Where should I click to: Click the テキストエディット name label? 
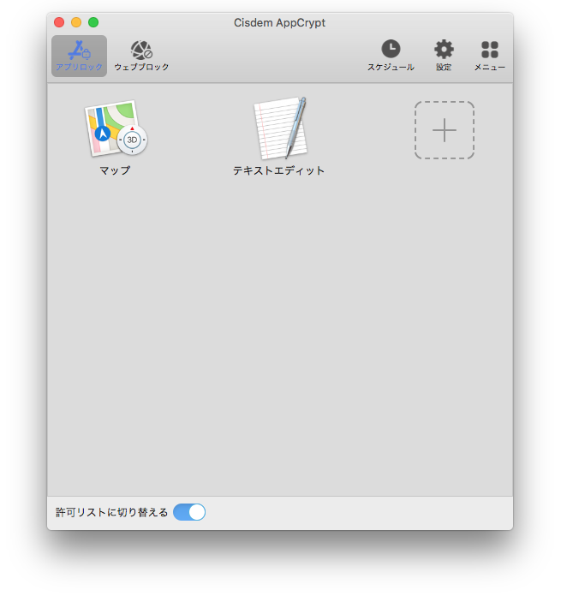pos(279,170)
